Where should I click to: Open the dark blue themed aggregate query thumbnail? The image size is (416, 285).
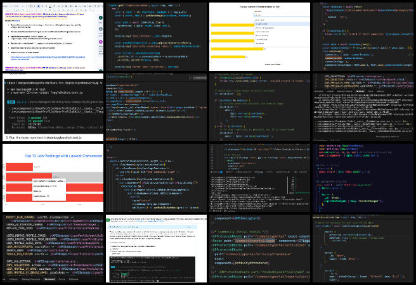tap(363, 178)
